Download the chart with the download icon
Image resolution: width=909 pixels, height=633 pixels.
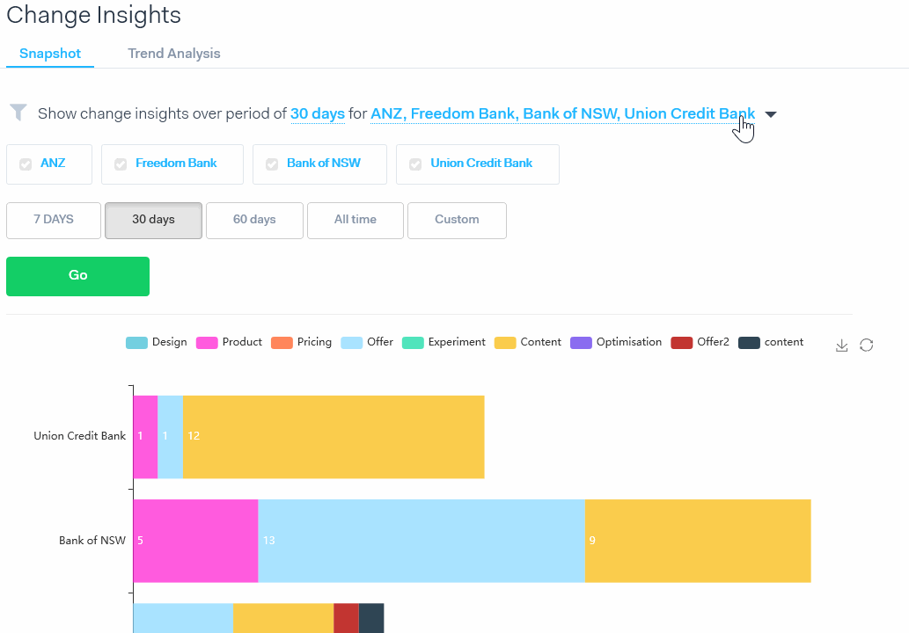point(842,346)
